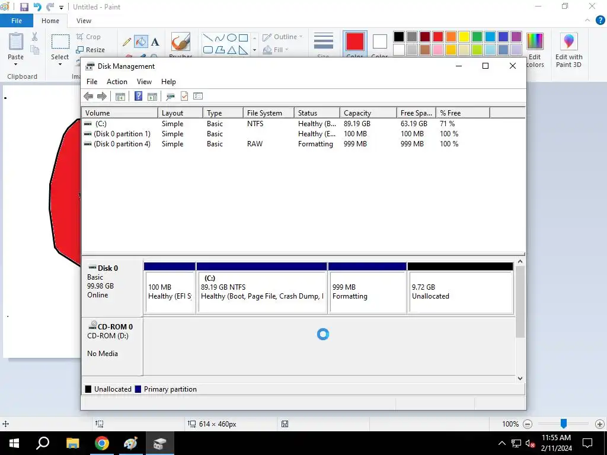Viewport: 607px width, 455px height.
Task: Click the Cut scissors icon in Paint
Action: point(34,37)
